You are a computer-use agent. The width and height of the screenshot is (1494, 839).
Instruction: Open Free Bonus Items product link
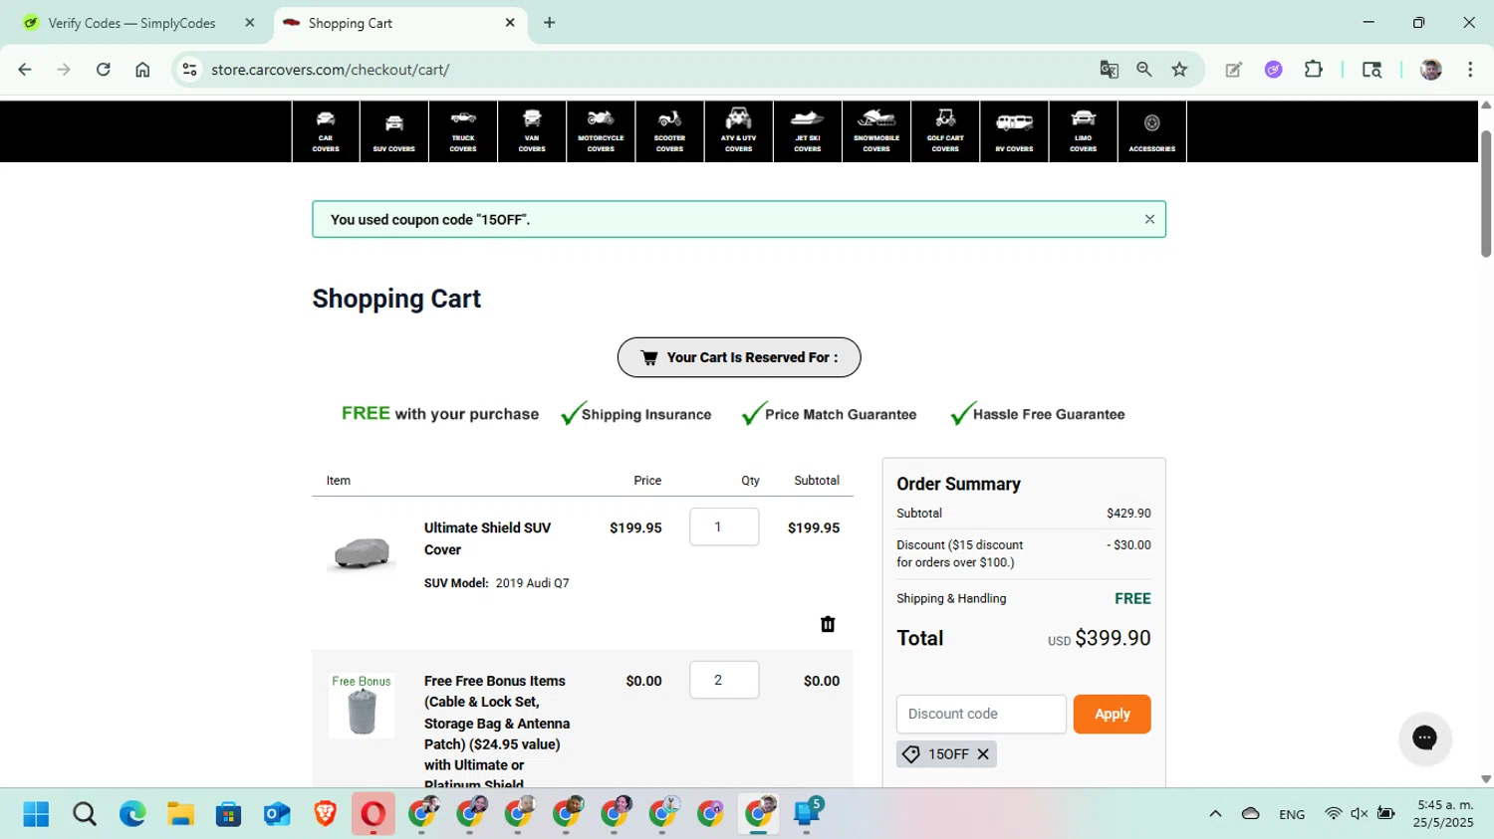pos(497,734)
